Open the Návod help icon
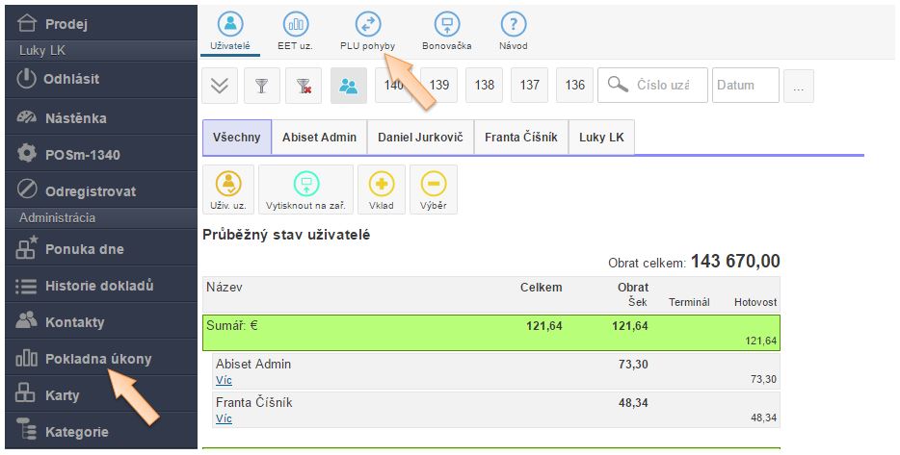The width and height of the screenshot is (900, 455). 514,30
